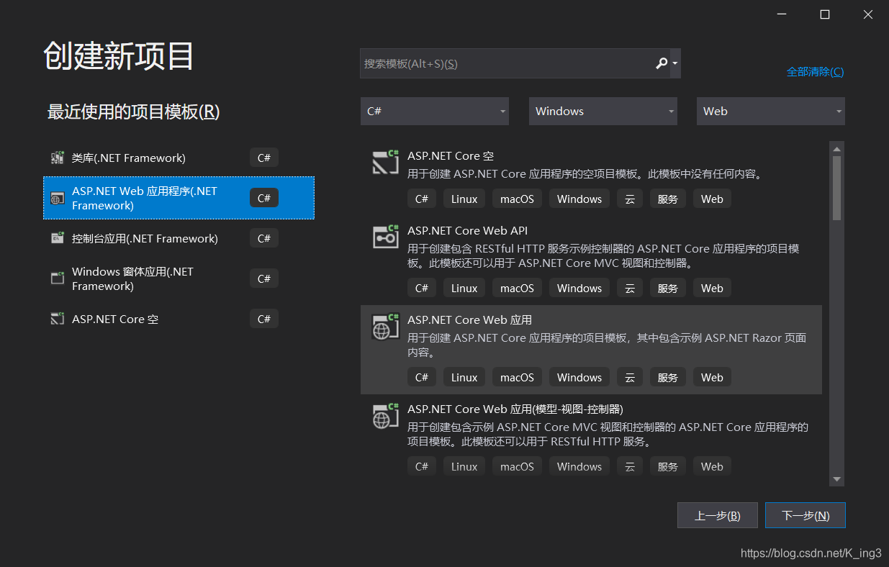Click the ASP.NET Core Web API icon
Image resolution: width=889 pixels, height=567 pixels.
coord(386,237)
